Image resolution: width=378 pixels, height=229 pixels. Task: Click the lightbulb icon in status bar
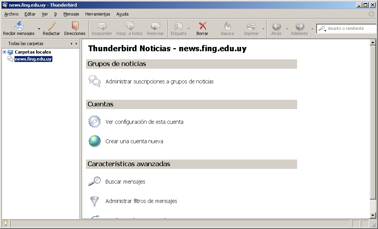[5, 224]
